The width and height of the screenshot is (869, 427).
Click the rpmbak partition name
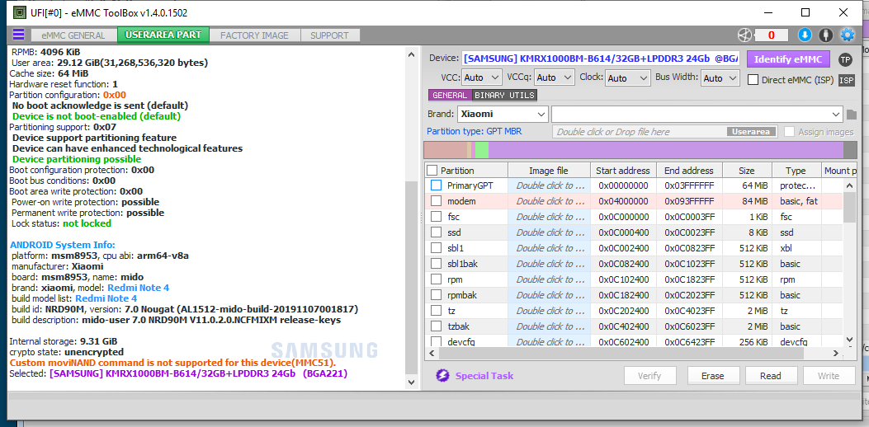tap(462, 294)
